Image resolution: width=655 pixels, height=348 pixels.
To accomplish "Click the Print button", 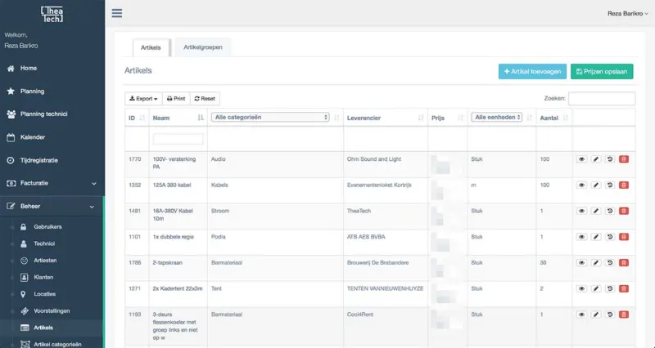I will coord(176,99).
